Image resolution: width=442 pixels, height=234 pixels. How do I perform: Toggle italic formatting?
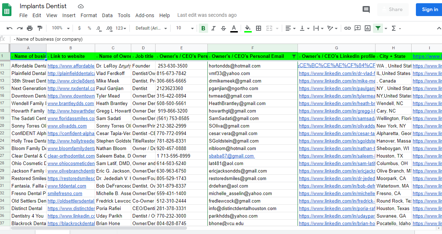[x=213, y=28]
